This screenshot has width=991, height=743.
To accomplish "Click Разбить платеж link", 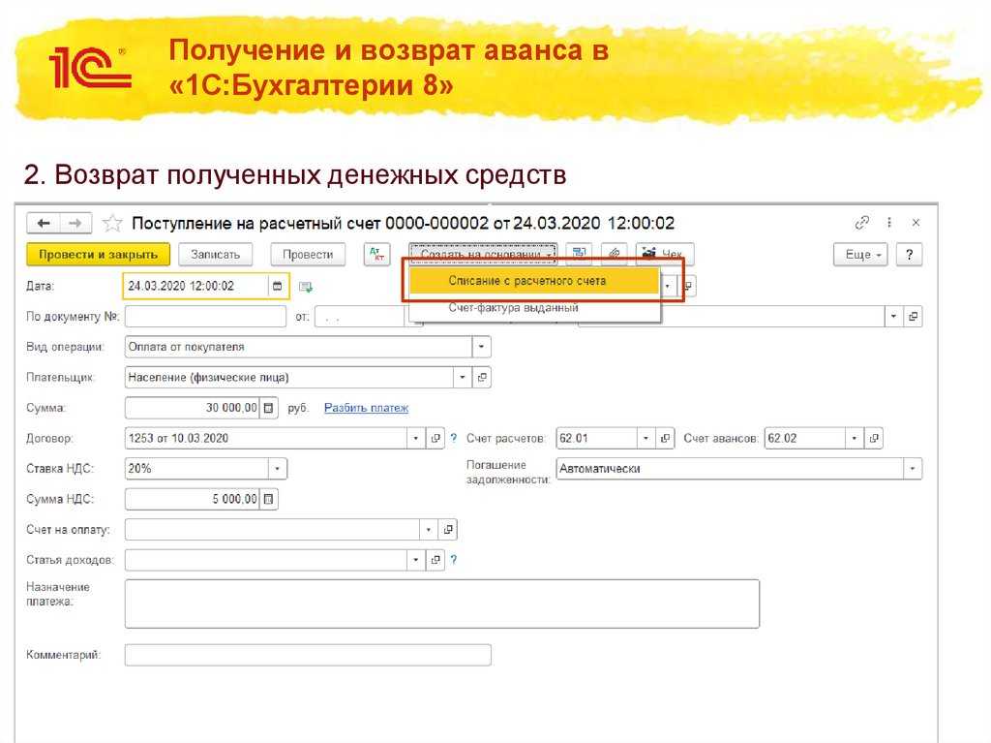I will coord(366,408).
